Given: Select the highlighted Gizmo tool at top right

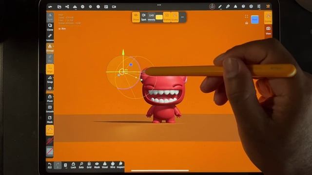Looking at the screenshot, I should (x=268, y=17).
